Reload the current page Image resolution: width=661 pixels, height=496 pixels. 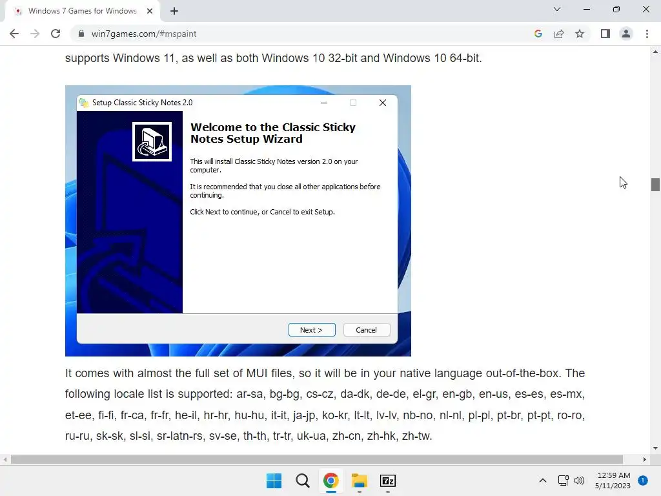(56, 34)
